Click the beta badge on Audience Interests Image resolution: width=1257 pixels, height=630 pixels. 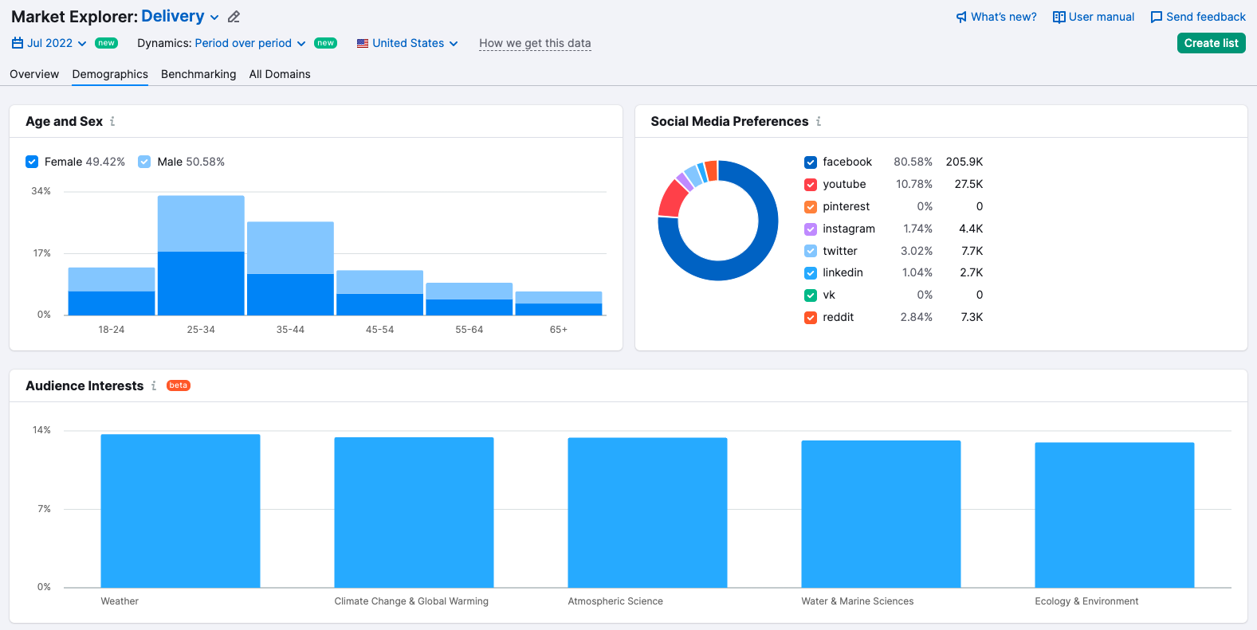click(x=179, y=385)
